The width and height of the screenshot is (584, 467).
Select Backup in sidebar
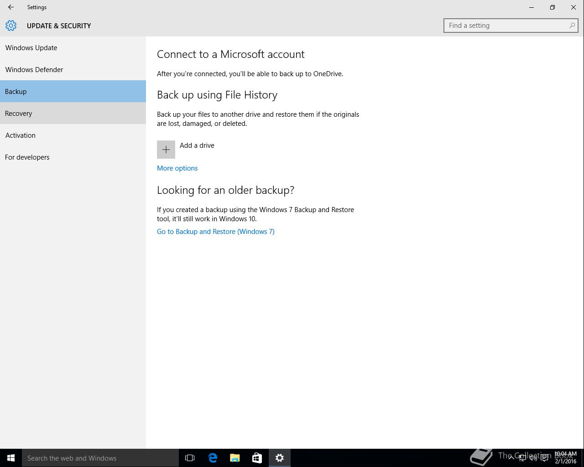(73, 91)
